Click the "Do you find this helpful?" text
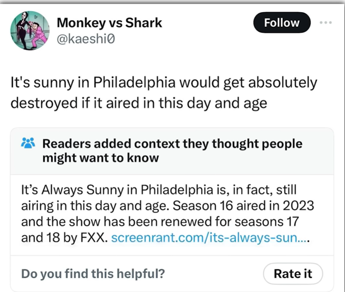The image size is (345, 292). tap(93, 274)
